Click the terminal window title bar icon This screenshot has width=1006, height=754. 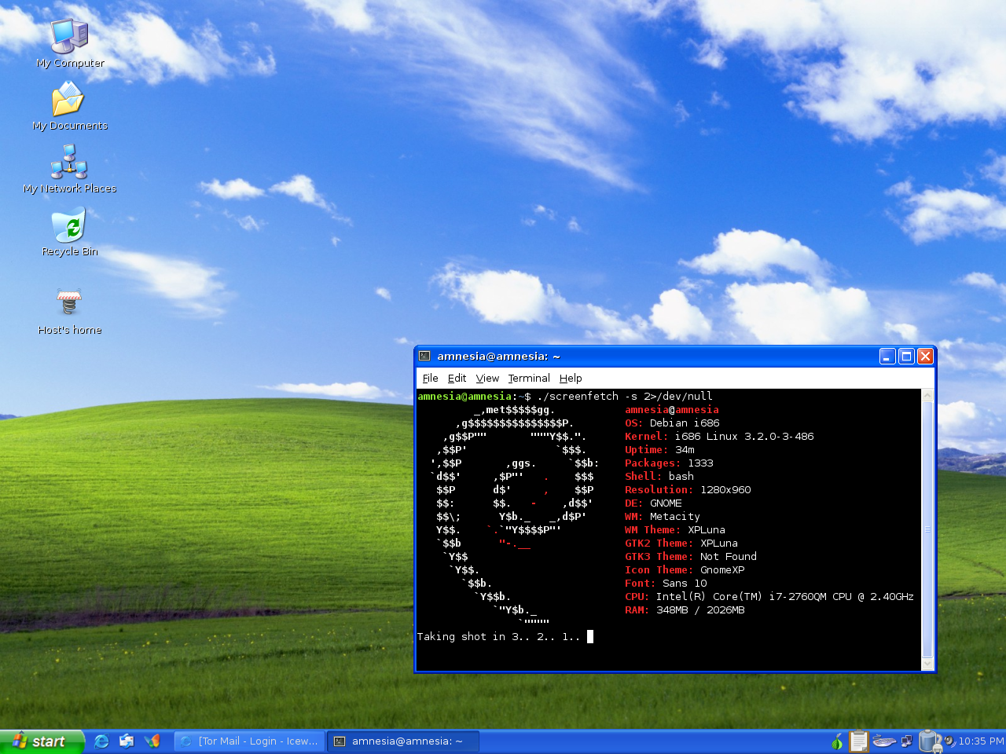point(424,356)
